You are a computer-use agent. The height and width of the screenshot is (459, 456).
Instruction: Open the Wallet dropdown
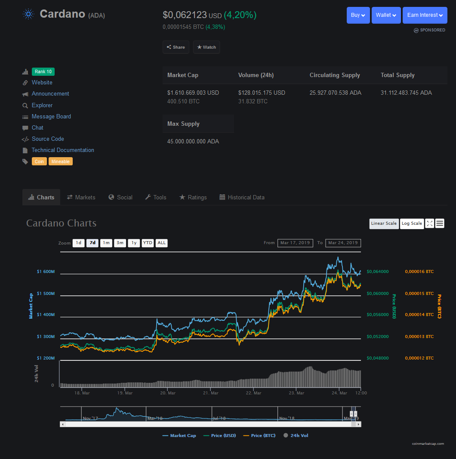(386, 15)
